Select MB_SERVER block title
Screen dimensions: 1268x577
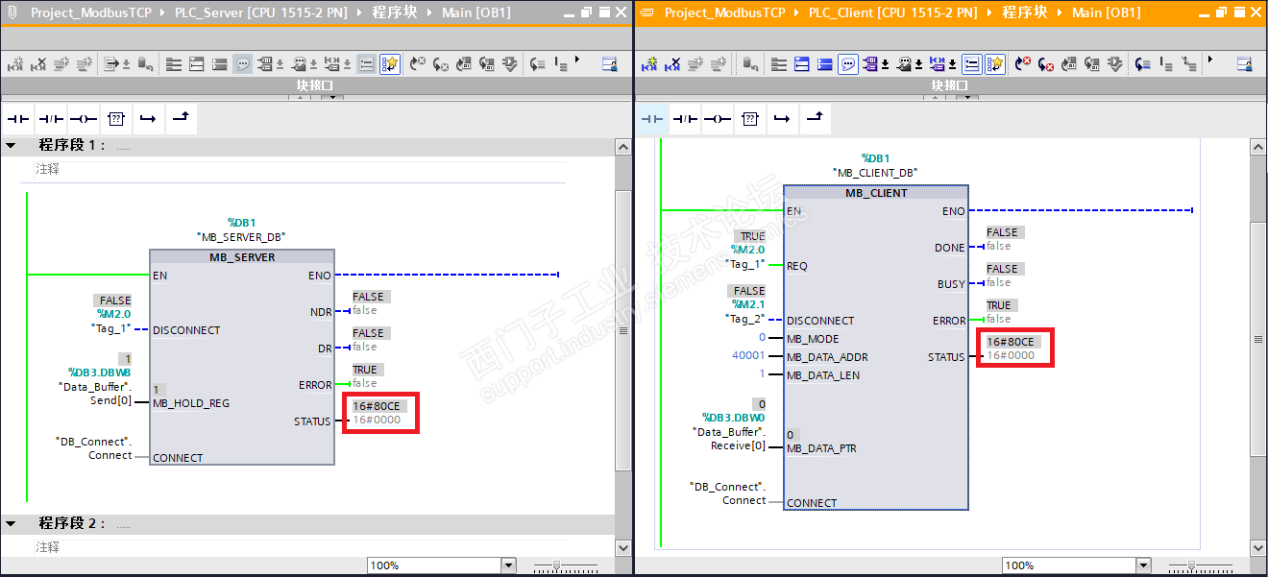pyautogui.click(x=242, y=257)
